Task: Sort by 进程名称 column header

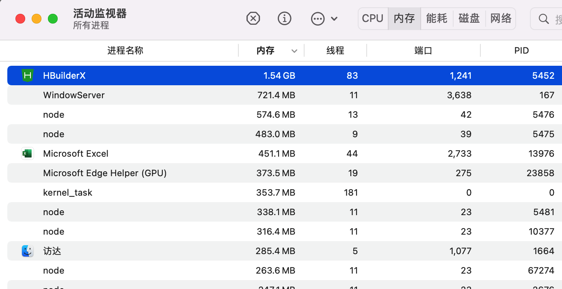Action: 125,50
